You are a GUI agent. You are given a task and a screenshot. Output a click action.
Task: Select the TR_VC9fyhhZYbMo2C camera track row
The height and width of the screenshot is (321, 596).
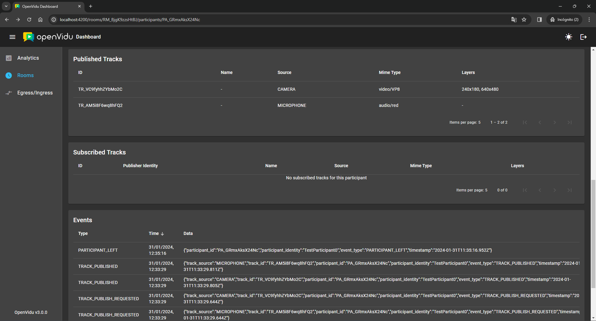(326, 89)
